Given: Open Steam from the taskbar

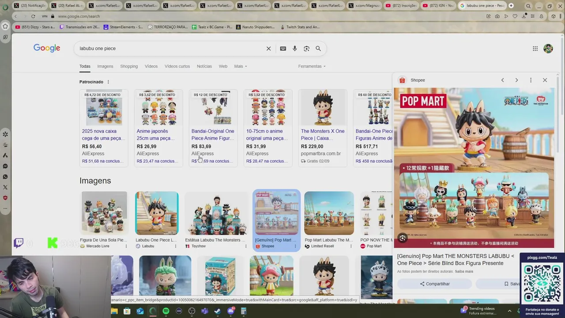Looking at the screenshot, I should coord(218,311).
